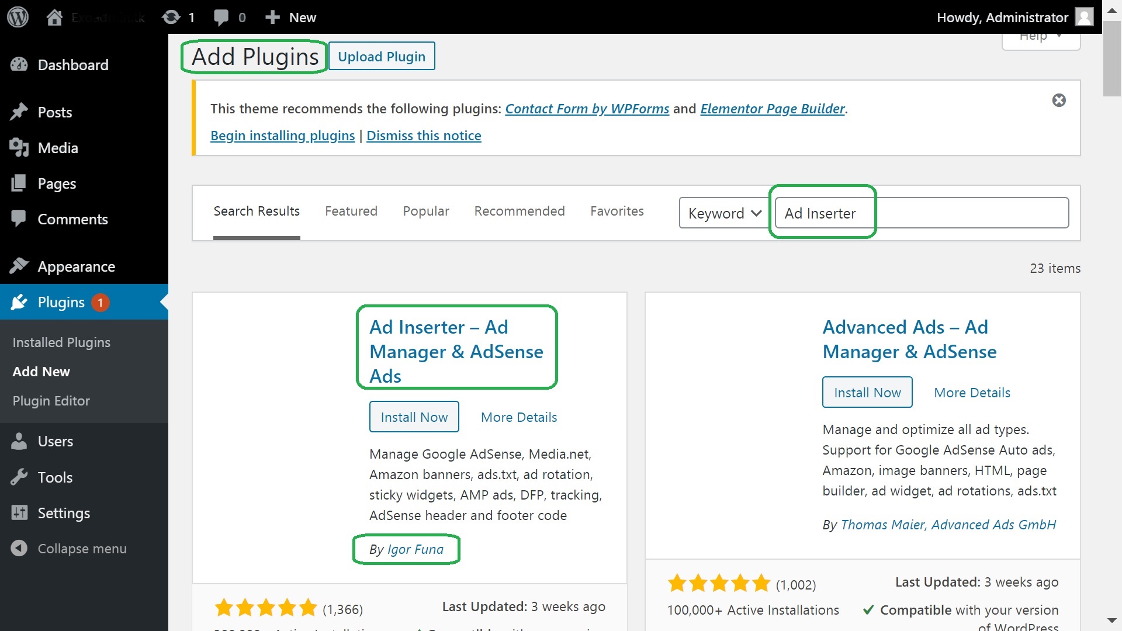The width and height of the screenshot is (1122, 631).
Task: Select Add New under Plugins
Action: (x=41, y=372)
